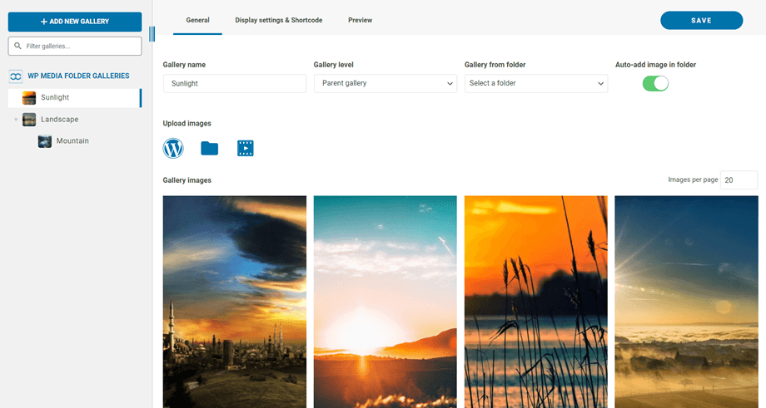Click the WordPress media upload icon
Screen dimensions: 766x408
(173, 149)
